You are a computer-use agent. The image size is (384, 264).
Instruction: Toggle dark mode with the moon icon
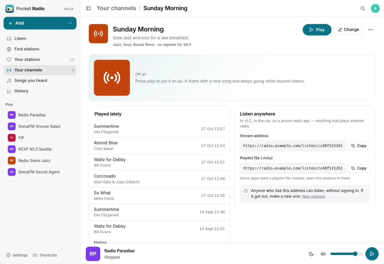(x=311, y=254)
